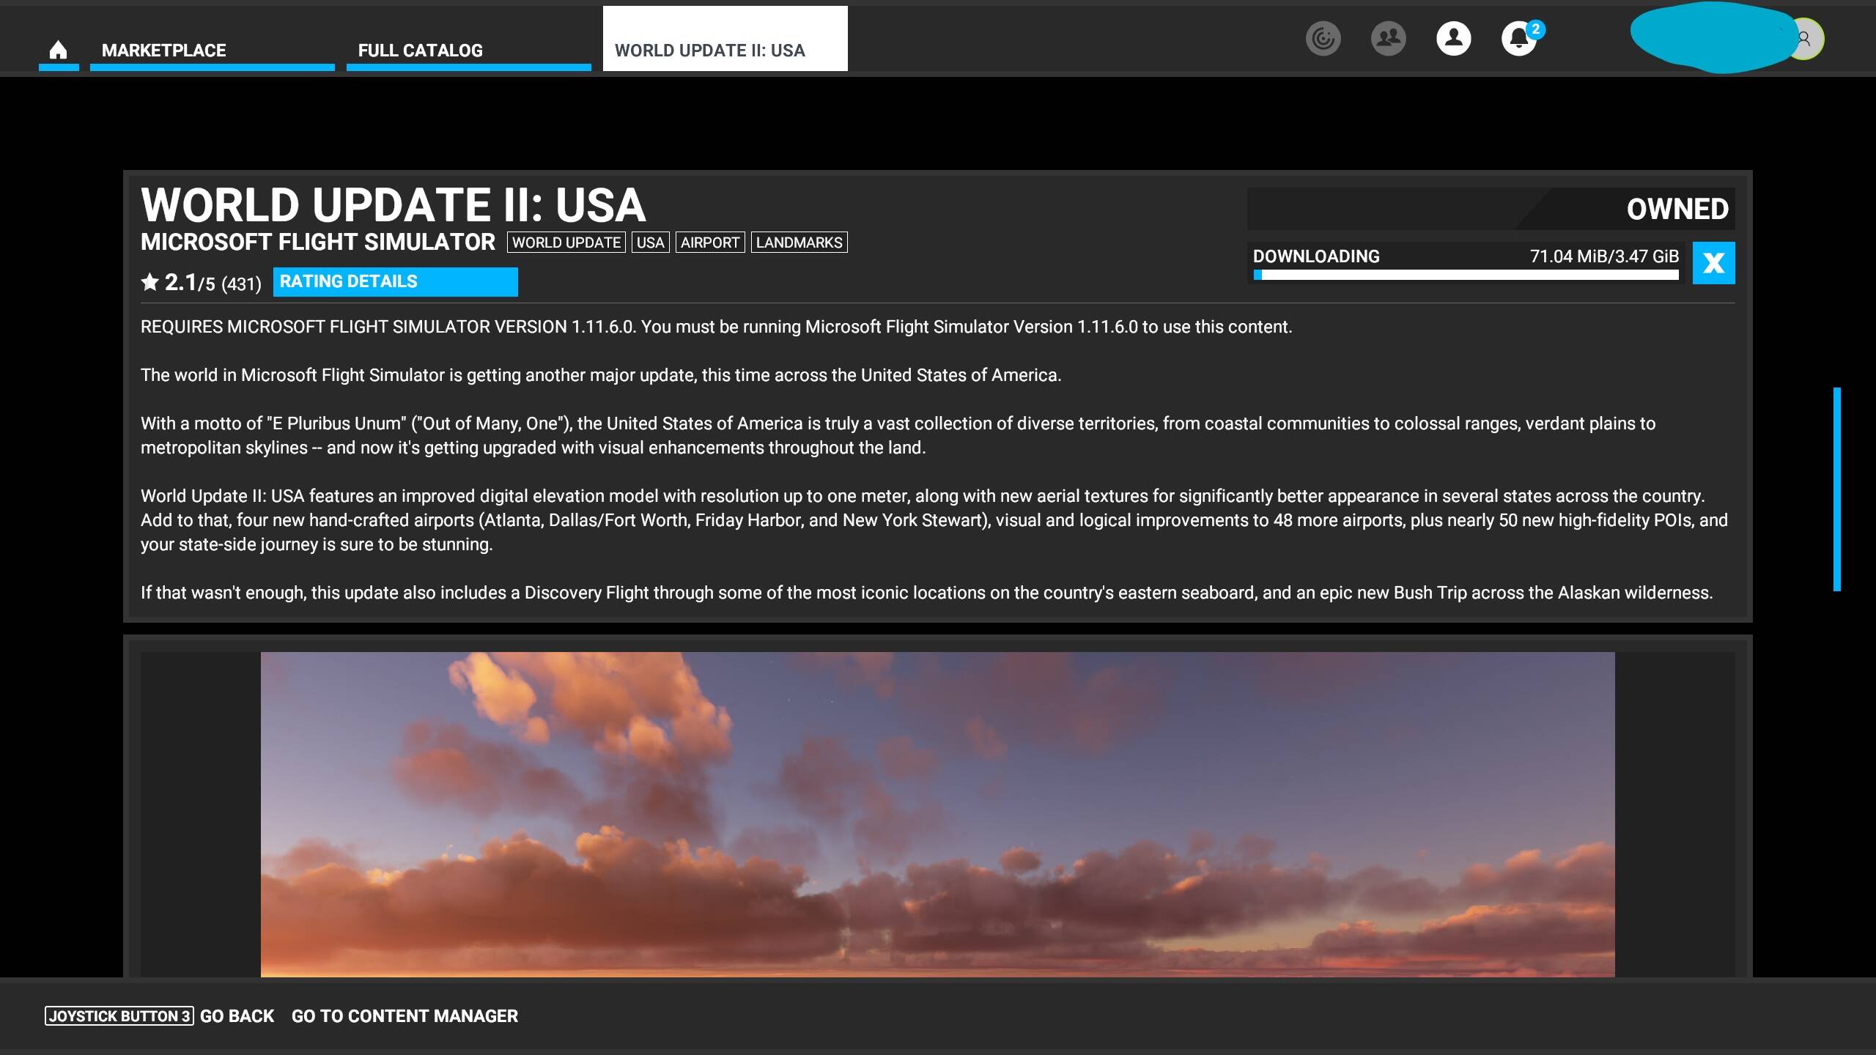Click Go Back at bottom bar
Screen dimensions: 1876x1055
[x=236, y=1016]
